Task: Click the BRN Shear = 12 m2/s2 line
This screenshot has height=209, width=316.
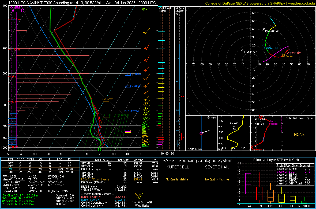Action: point(104,187)
